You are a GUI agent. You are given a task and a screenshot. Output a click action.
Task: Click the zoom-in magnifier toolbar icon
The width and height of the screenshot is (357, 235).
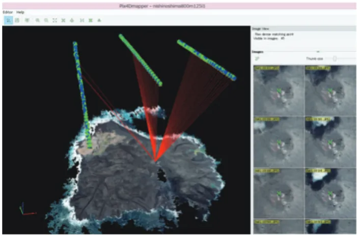(x=38, y=20)
